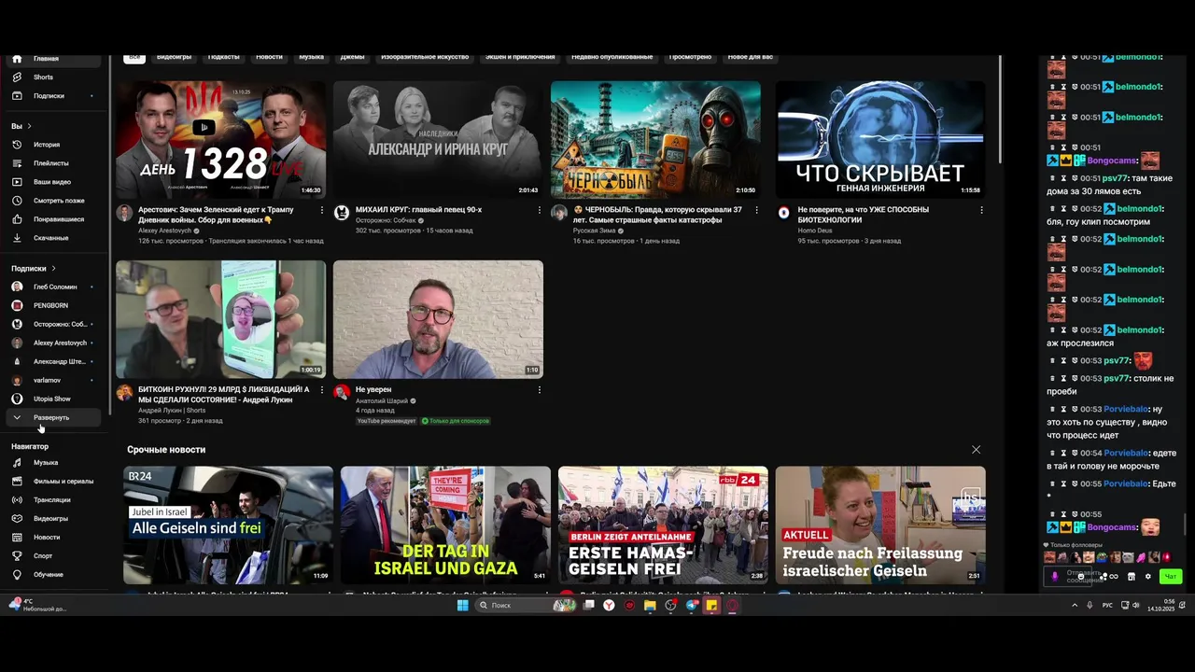Open options menu for Арестович video

coord(322,211)
